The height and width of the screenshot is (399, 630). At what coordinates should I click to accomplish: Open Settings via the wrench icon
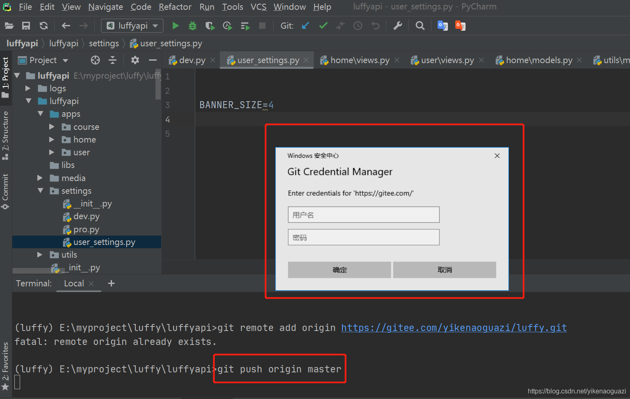pyautogui.click(x=397, y=26)
